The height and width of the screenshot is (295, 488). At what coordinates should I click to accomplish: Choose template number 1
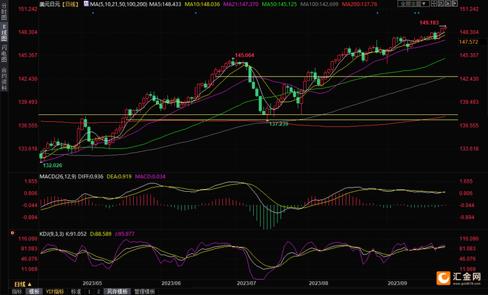(89, 292)
